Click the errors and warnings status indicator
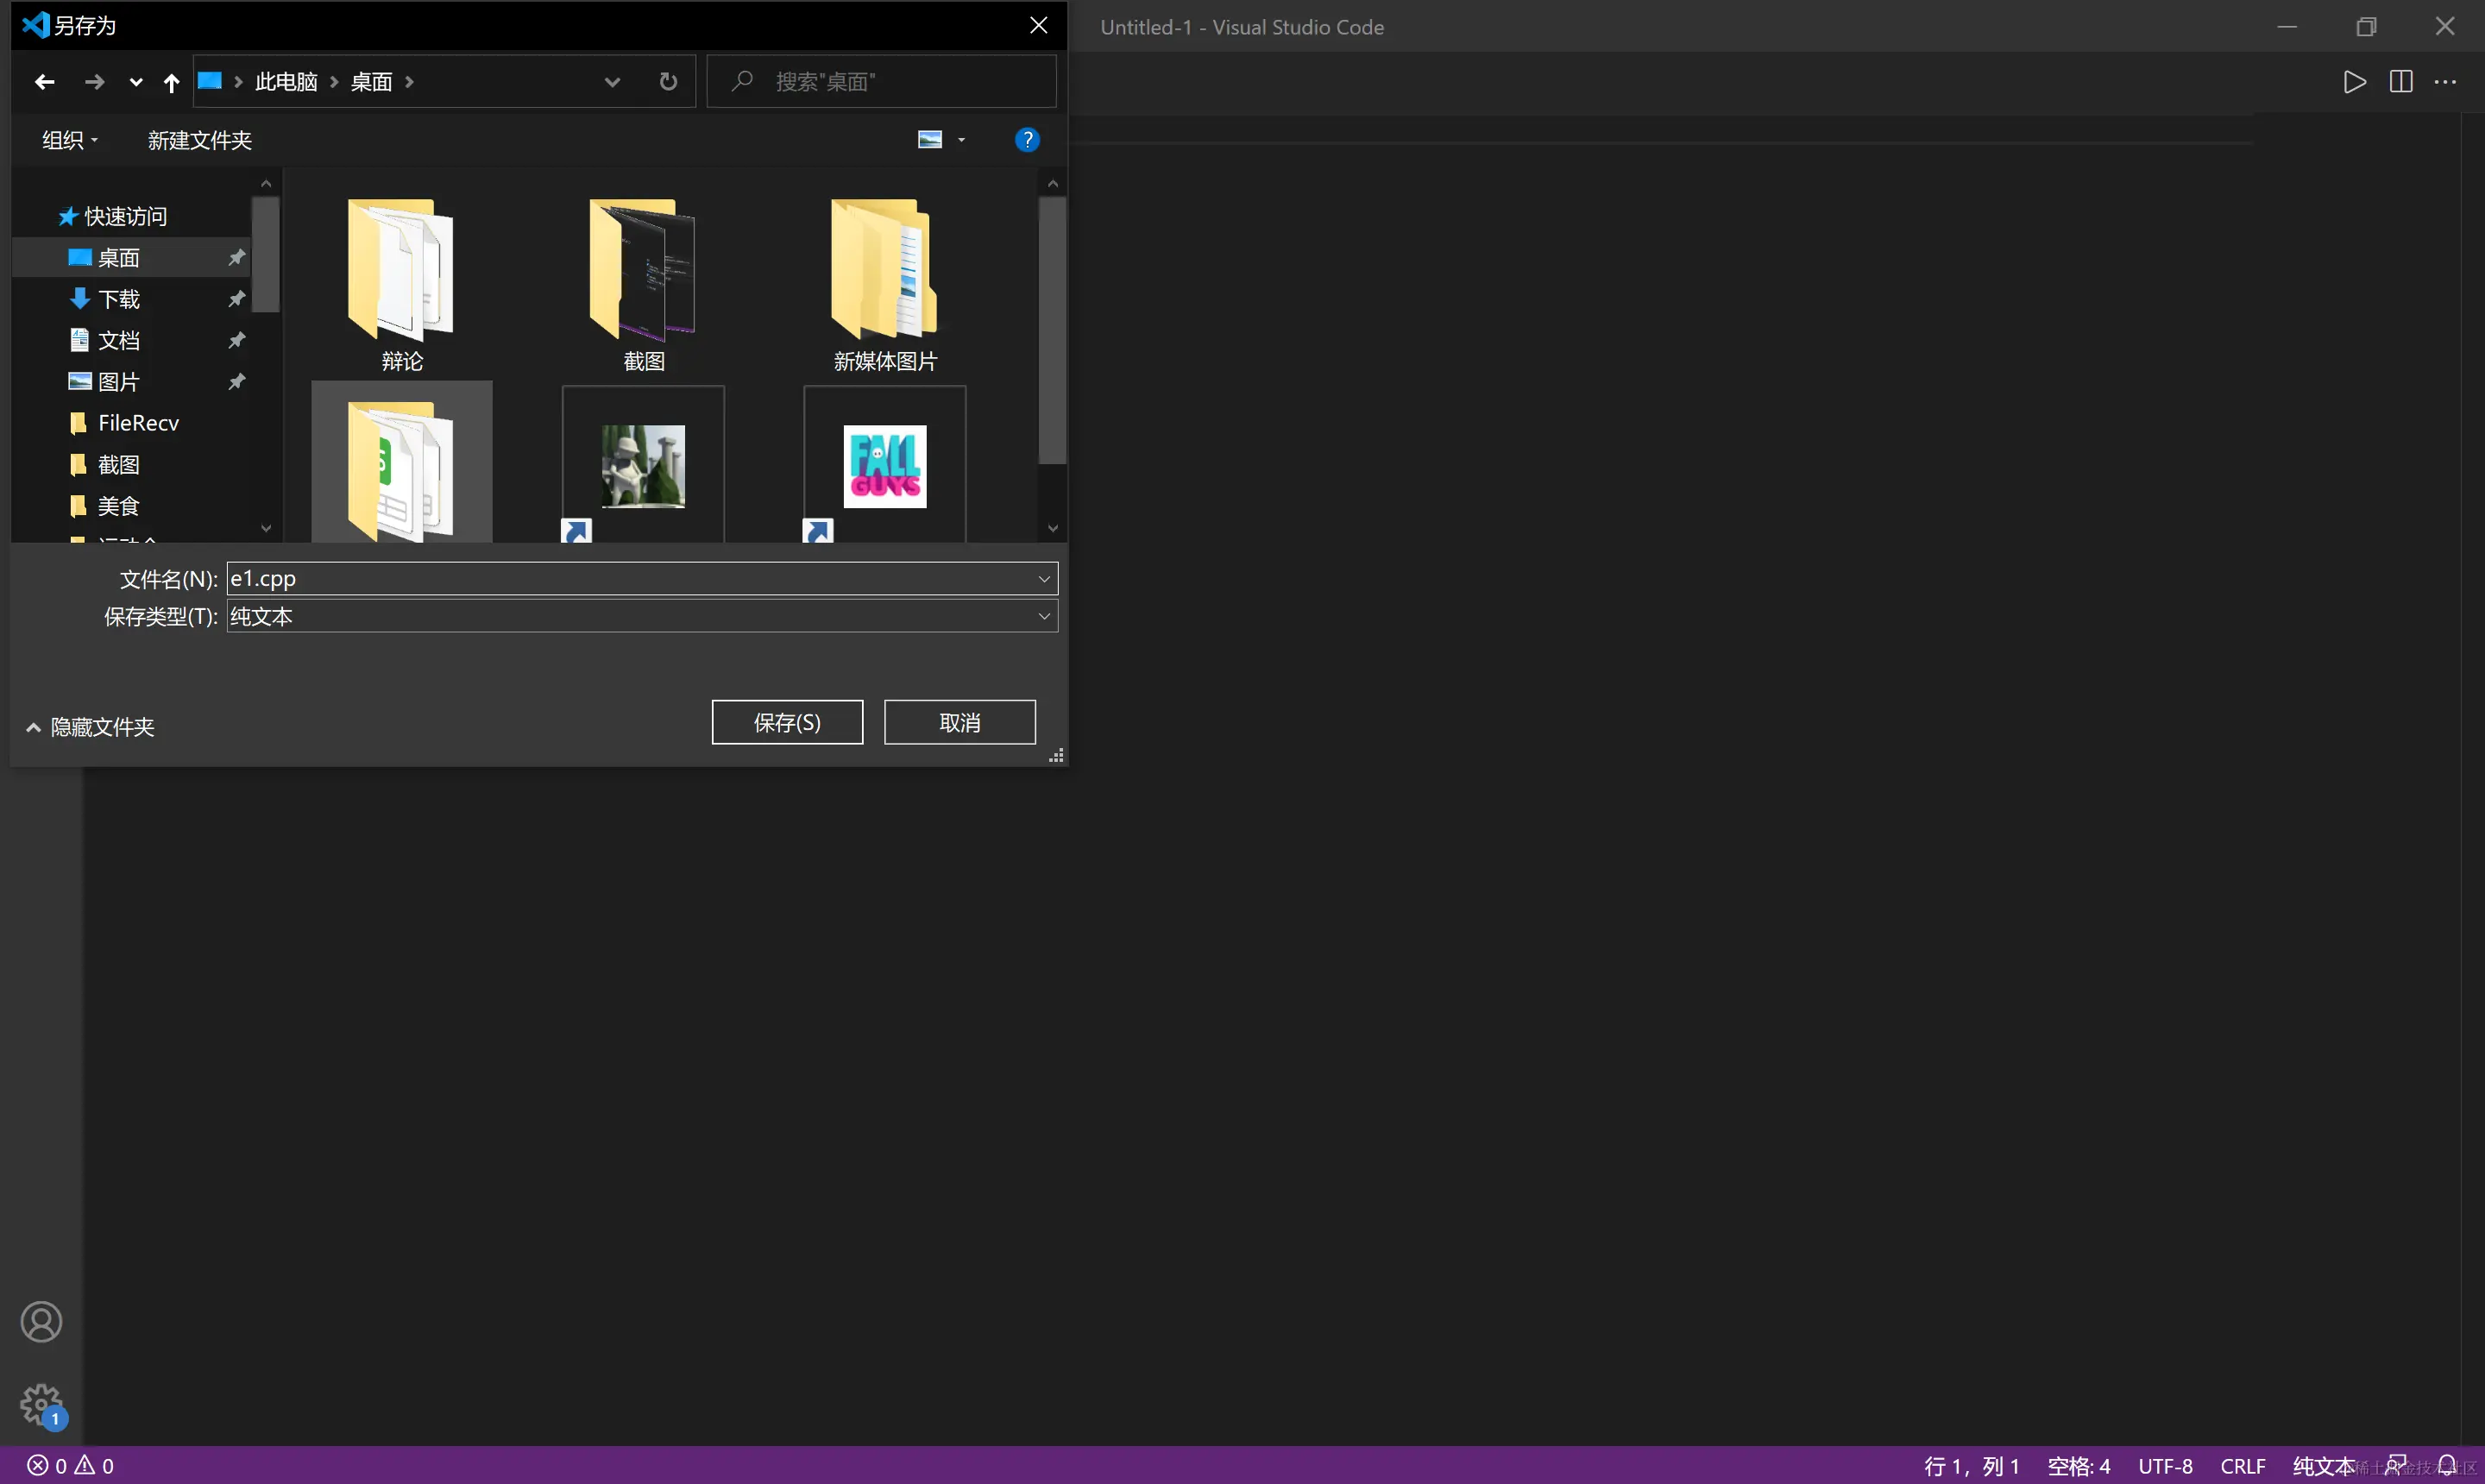2485x1484 pixels. click(x=70, y=1465)
